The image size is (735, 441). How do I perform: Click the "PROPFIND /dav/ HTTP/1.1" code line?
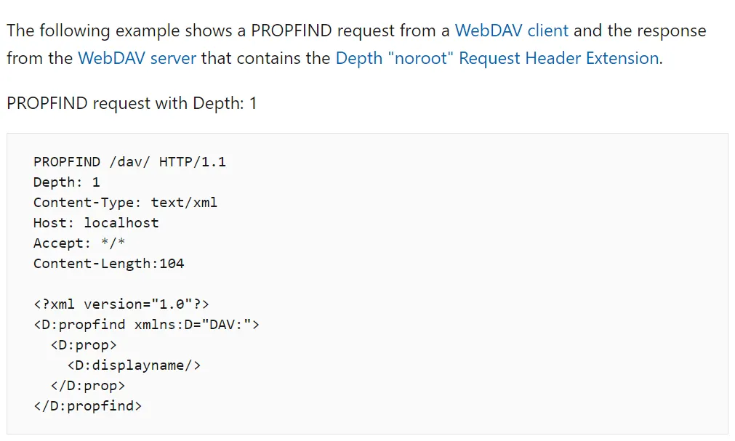[x=129, y=161]
